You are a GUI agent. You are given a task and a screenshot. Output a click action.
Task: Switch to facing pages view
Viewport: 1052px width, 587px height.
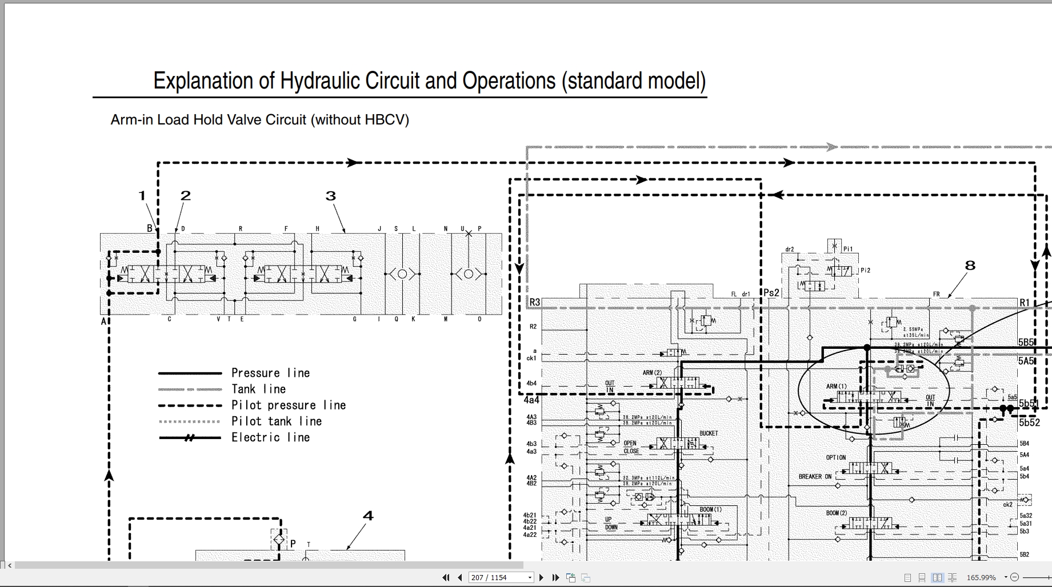[x=937, y=578]
